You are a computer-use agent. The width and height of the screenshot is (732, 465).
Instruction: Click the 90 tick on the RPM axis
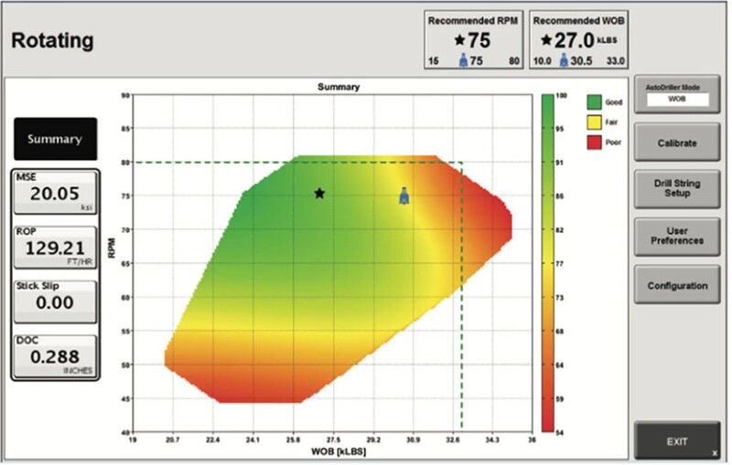click(x=125, y=96)
